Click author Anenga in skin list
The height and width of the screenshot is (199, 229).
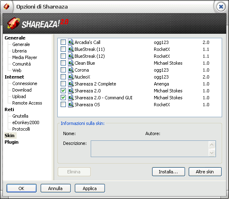[161, 84]
